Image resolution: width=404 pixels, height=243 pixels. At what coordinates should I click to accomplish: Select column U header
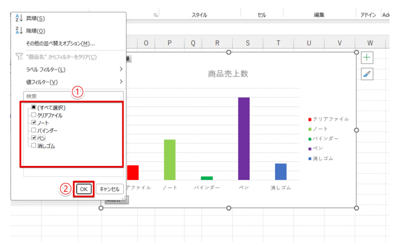[x=309, y=43]
